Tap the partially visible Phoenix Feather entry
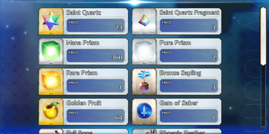Screen dimensions: 269x134 click(177, 131)
